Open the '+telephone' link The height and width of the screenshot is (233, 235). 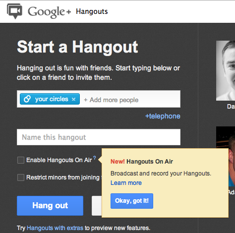[163, 116]
